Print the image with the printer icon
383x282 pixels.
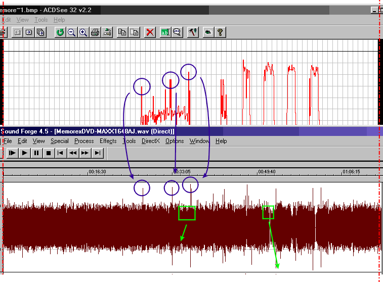[95, 32]
